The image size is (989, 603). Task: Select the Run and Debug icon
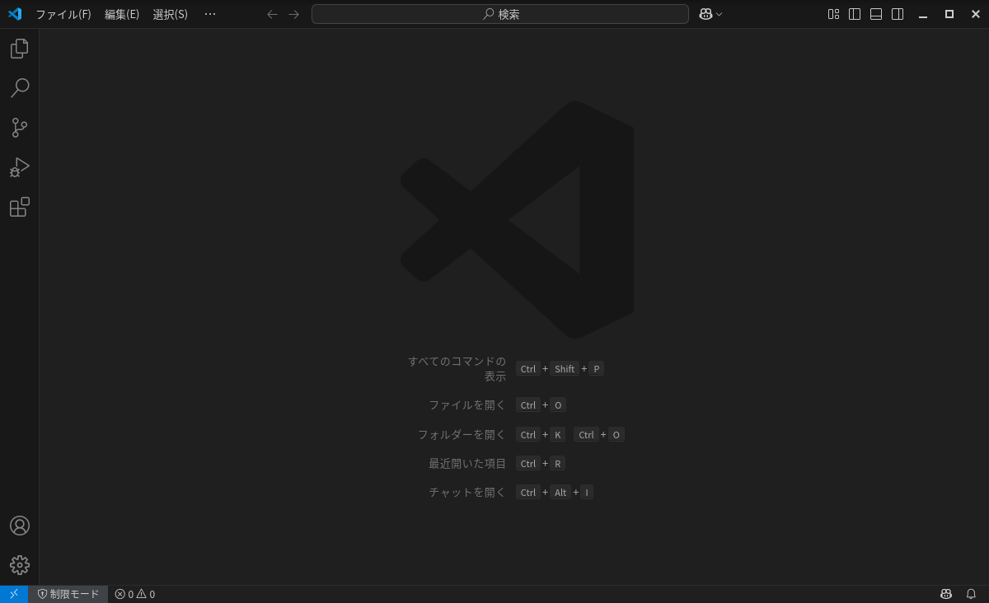click(x=19, y=167)
